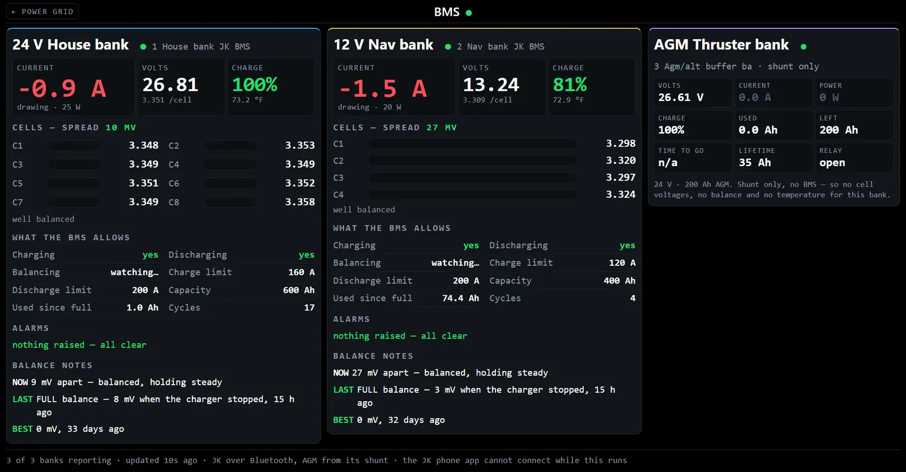Click the '1 House bank JK BMS' label

pos(201,46)
